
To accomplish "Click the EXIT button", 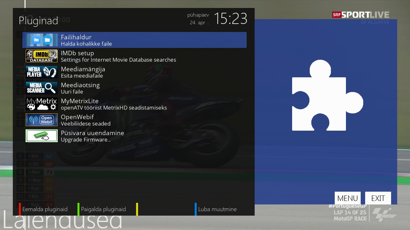I will click(378, 198).
